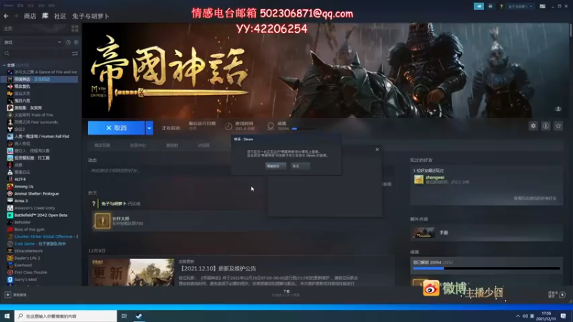Click the blue 取消 cancel launch button

pyautogui.click(x=116, y=128)
